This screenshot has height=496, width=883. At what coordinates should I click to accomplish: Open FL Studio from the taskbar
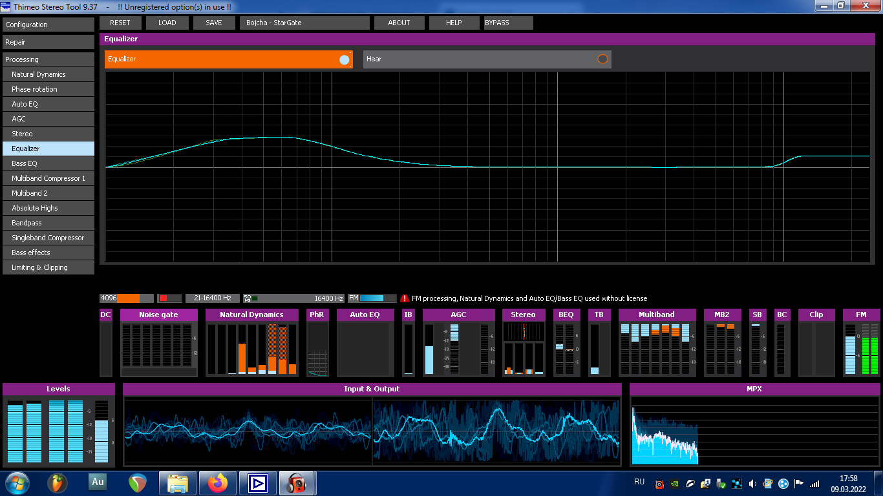pyautogui.click(x=58, y=483)
